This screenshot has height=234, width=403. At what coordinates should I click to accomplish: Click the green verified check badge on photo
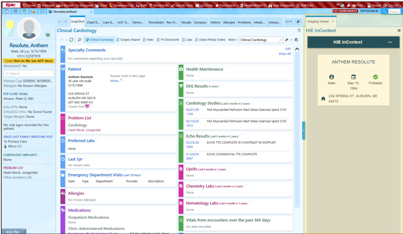48,35
